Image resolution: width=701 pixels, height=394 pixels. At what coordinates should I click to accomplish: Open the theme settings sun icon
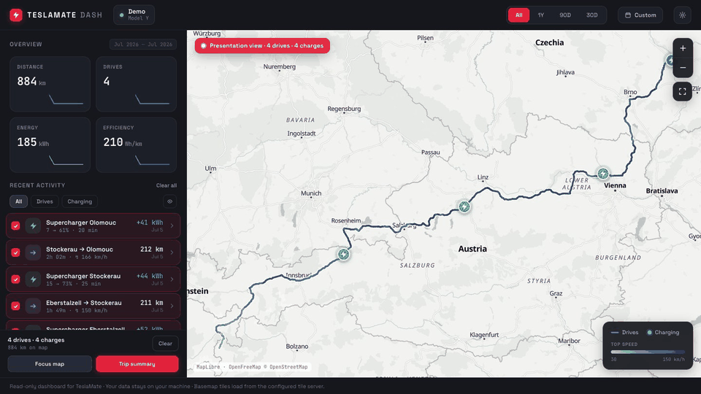coord(682,15)
